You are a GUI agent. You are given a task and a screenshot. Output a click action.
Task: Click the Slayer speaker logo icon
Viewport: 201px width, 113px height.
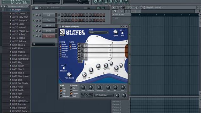62,32
